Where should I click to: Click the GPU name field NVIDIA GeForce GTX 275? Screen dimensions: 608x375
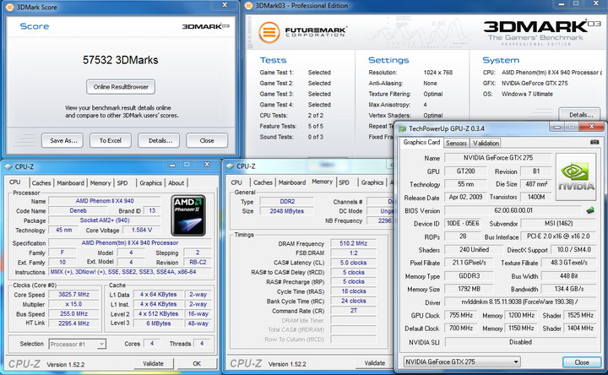tap(498, 158)
